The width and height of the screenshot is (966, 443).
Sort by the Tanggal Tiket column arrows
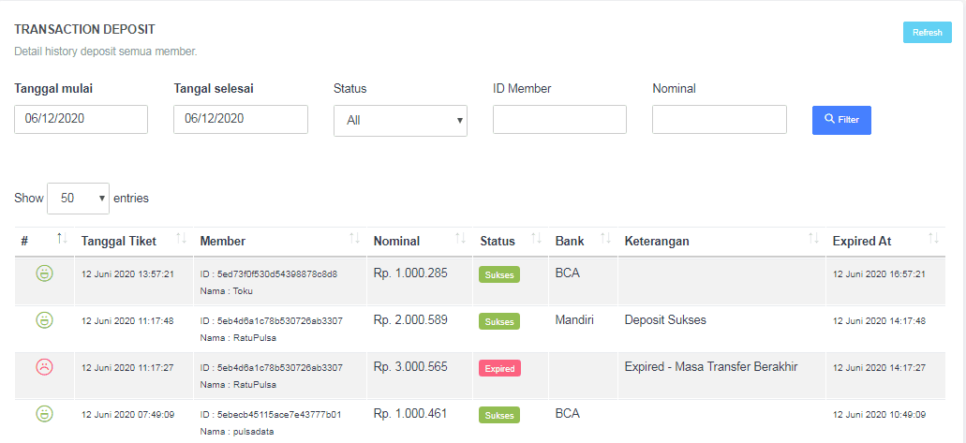coord(182,241)
